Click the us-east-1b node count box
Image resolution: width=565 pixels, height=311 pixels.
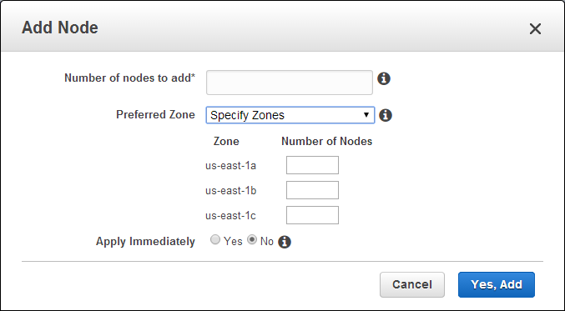312,190
